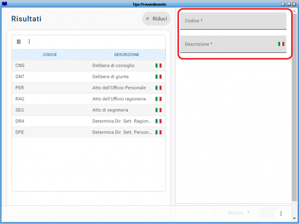
Task: Click the scrollbar up arrow in the form panel
Action: 294,11
